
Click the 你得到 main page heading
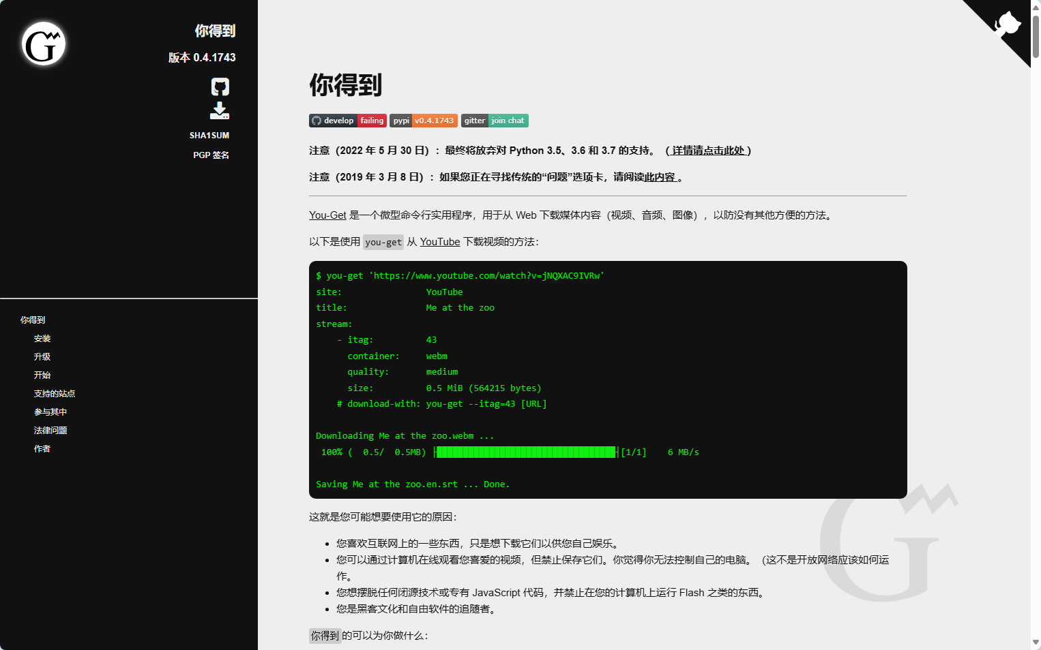345,85
